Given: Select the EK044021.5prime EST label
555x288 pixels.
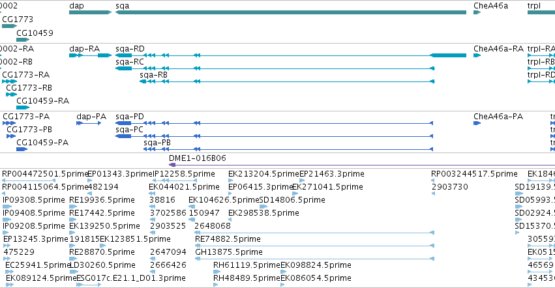Looking at the screenshot, I should coord(184,187).
